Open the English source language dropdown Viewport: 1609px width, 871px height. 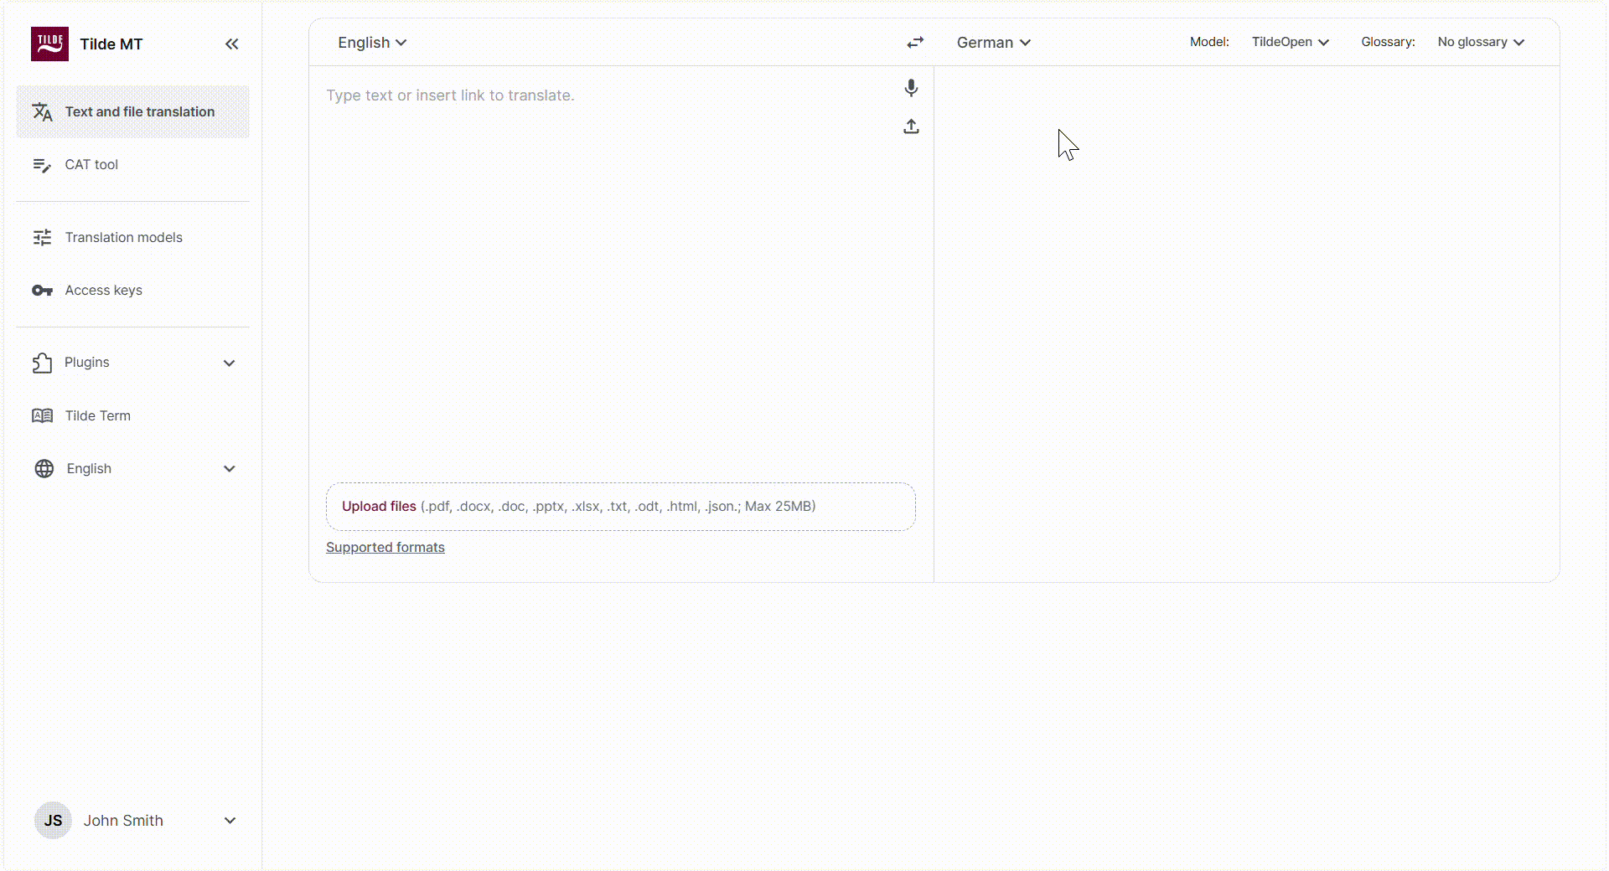pos(370,42)
